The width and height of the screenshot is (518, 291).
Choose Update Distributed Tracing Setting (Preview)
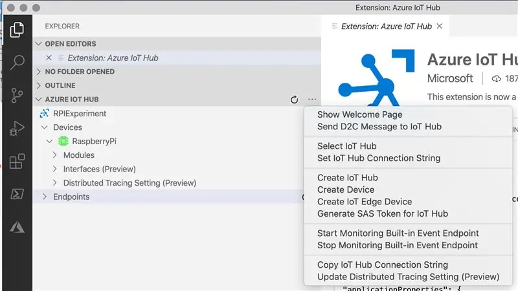click(x=408, y=277)
